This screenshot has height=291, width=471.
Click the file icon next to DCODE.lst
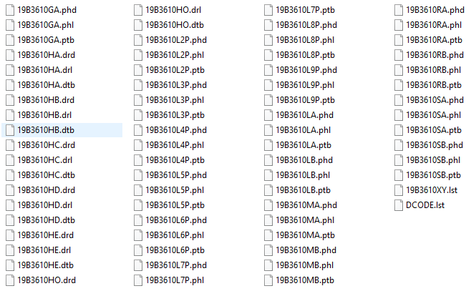point(399,205)
